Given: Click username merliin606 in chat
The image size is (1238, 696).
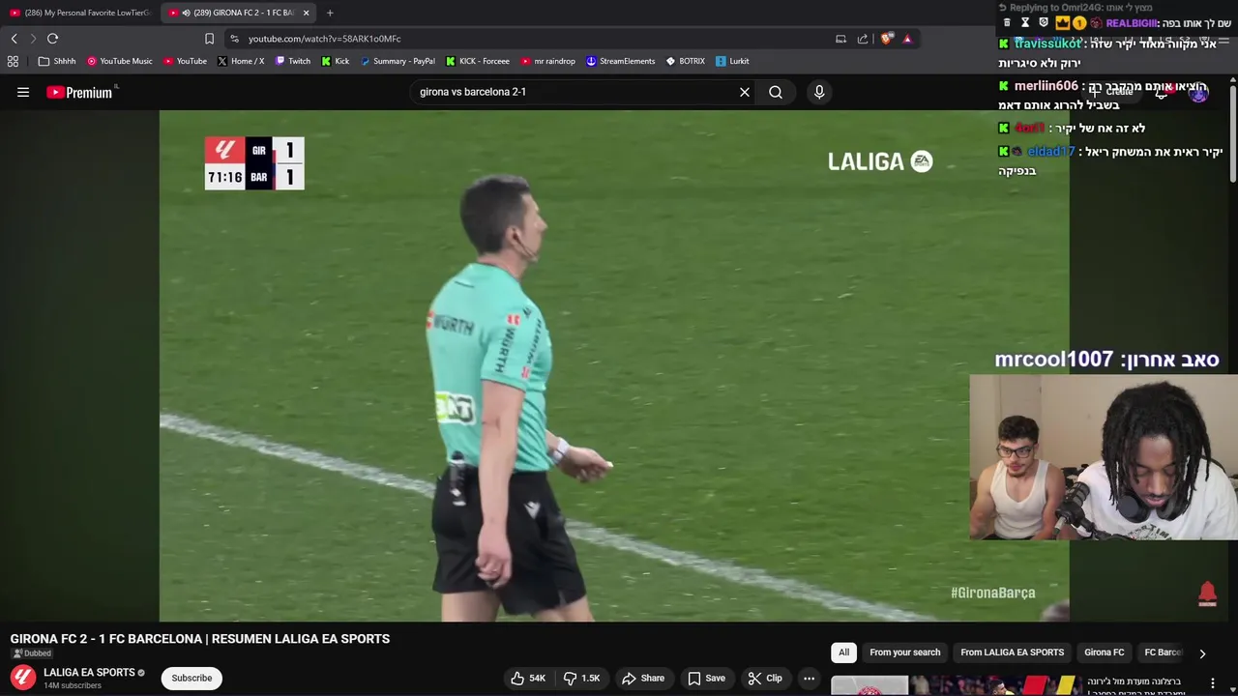Looking at the screenshot, I should pyautogui.click(x=1046, y=86).
